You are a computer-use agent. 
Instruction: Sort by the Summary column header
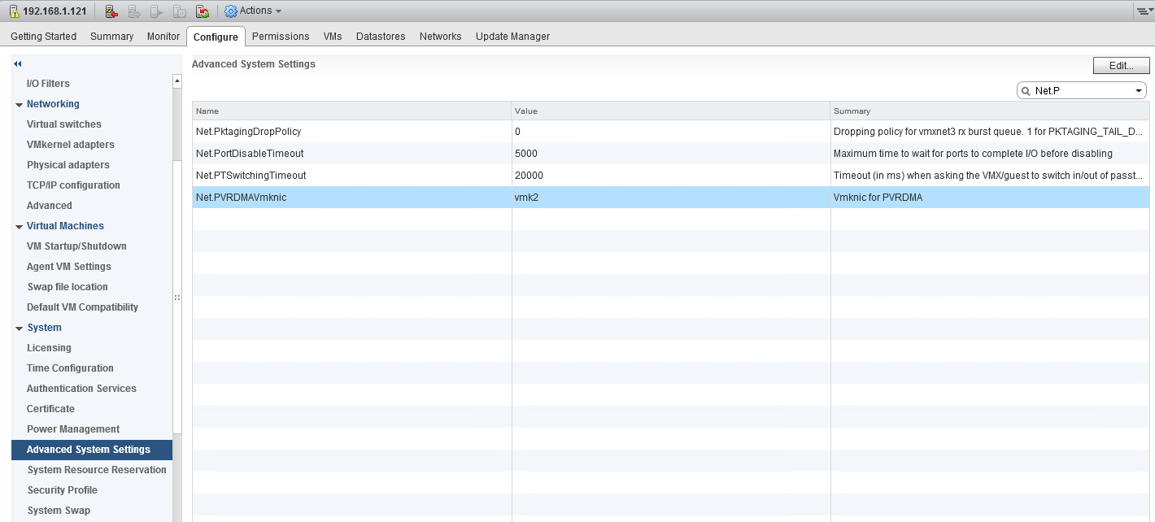990,111
